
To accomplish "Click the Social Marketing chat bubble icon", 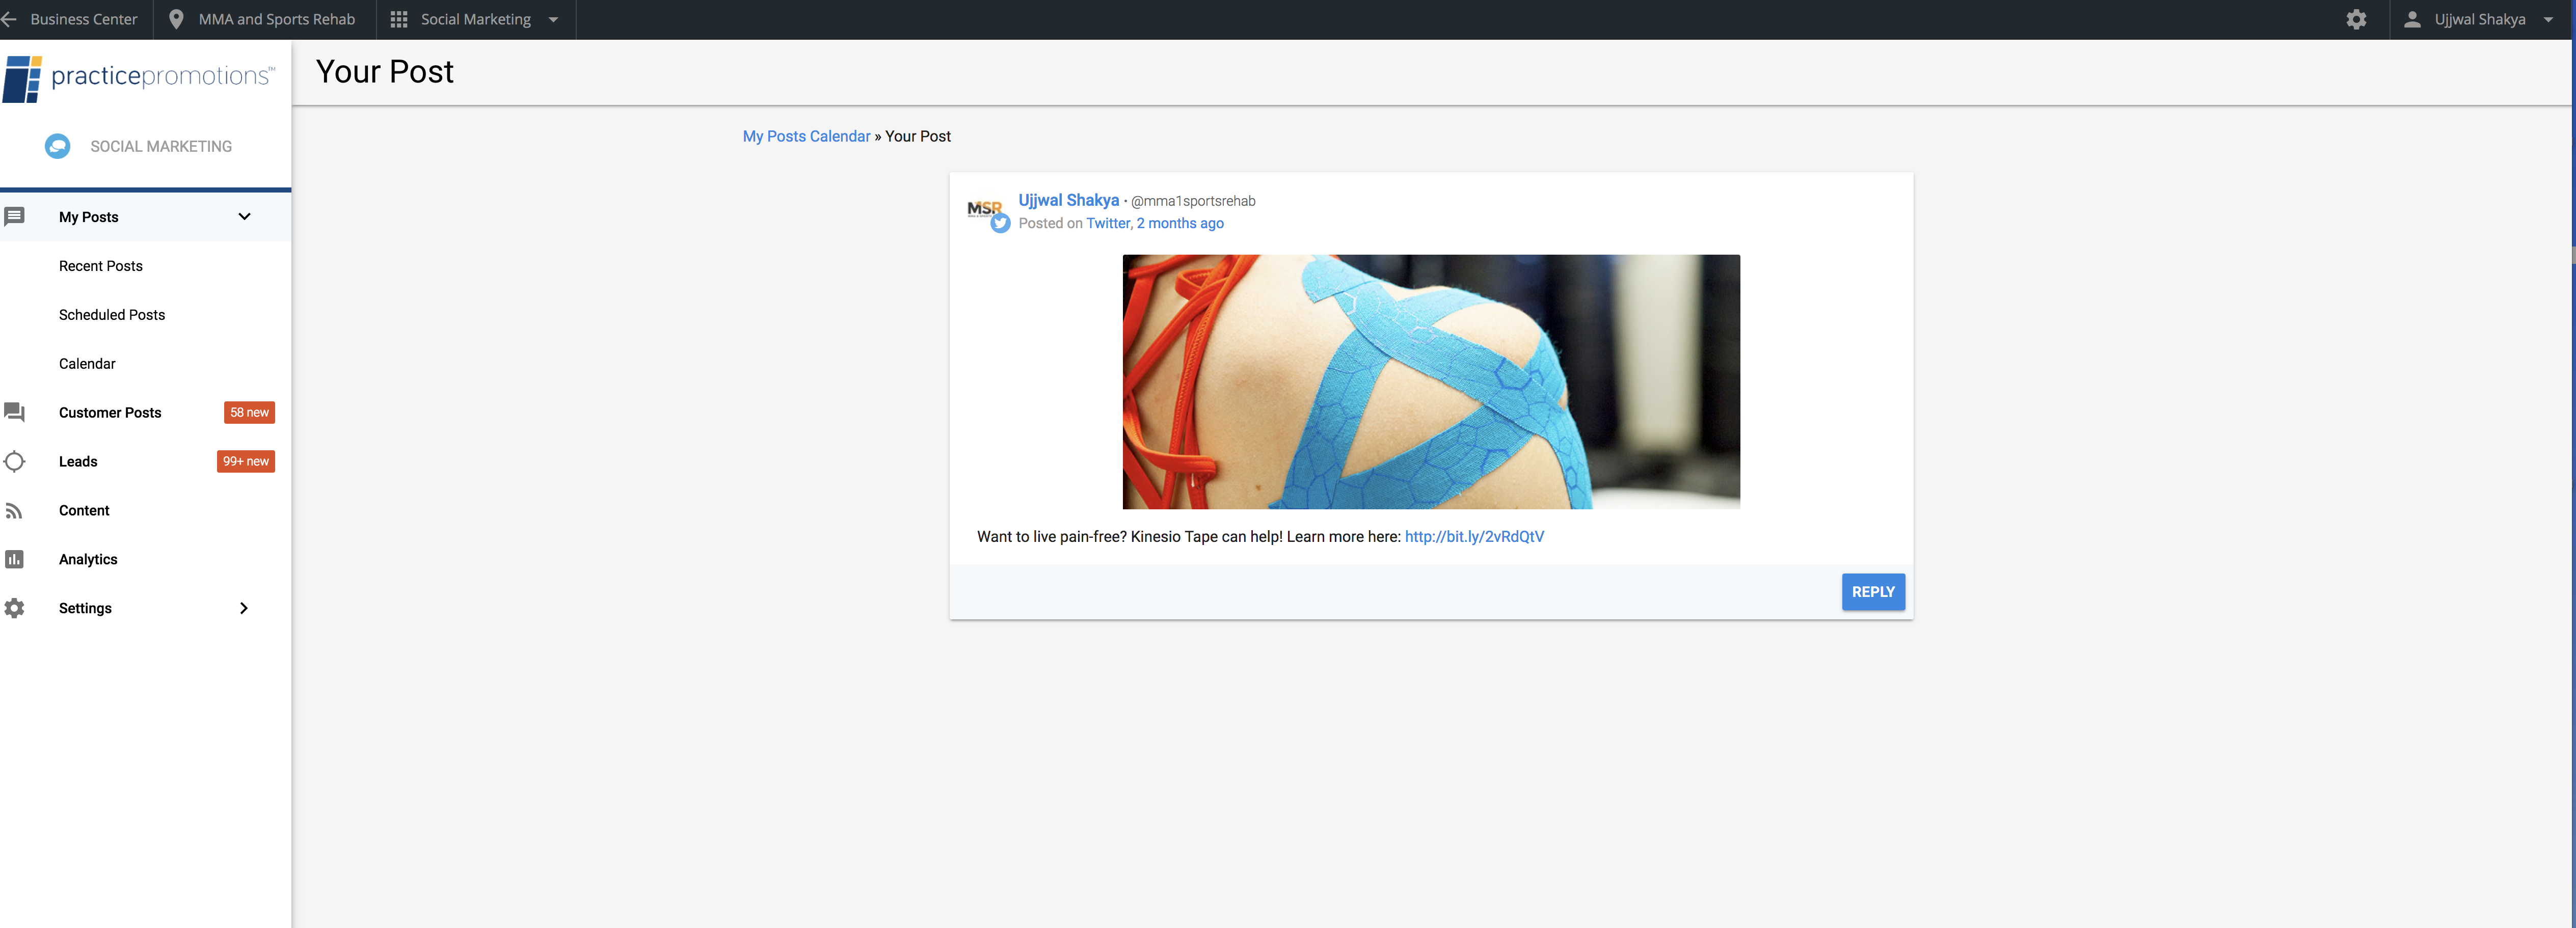I will [x=58, y=146].
